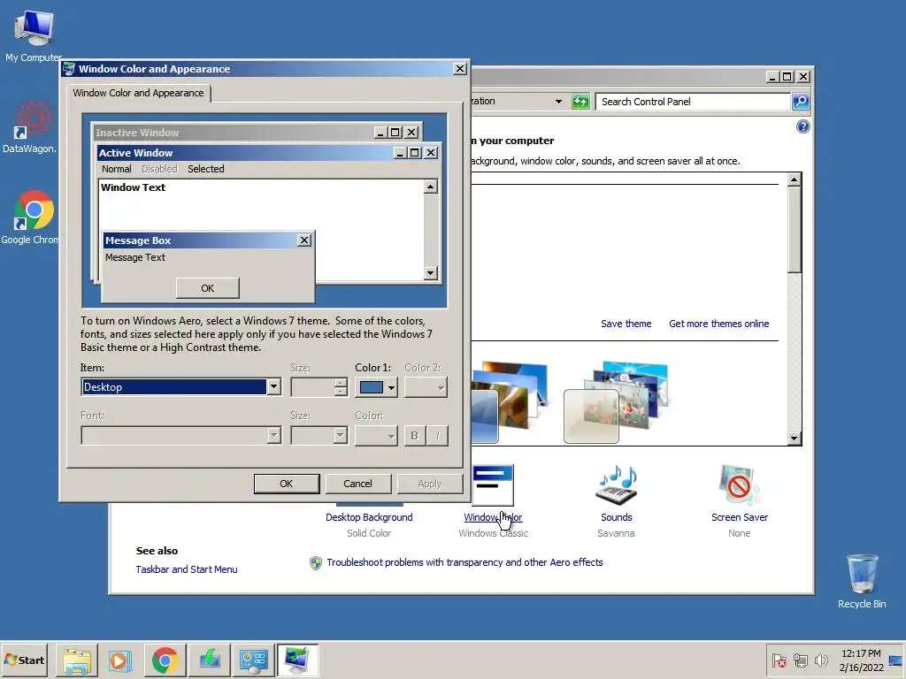The height and width of the screenshot is (679, 906).
Task: Open Windows Explorer from taskbar
Action: click(x=77, y=660)
